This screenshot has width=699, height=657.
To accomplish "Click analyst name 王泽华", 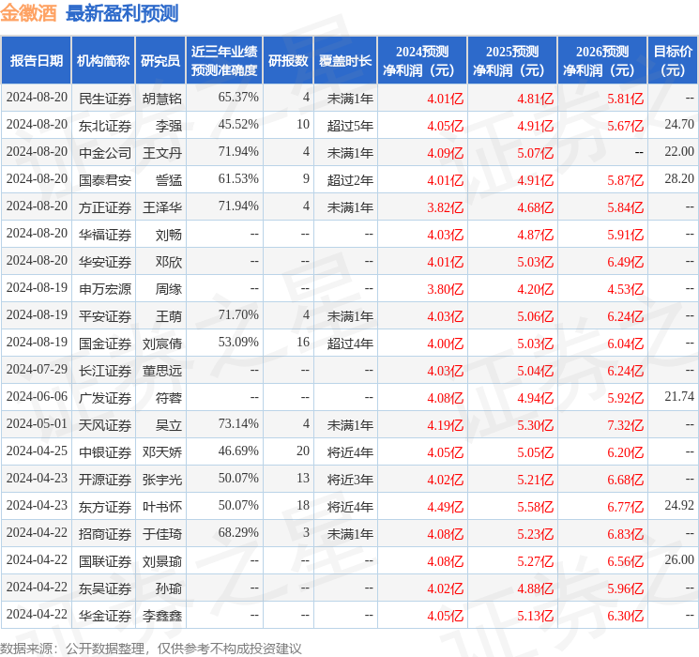I will coord(162,207).
